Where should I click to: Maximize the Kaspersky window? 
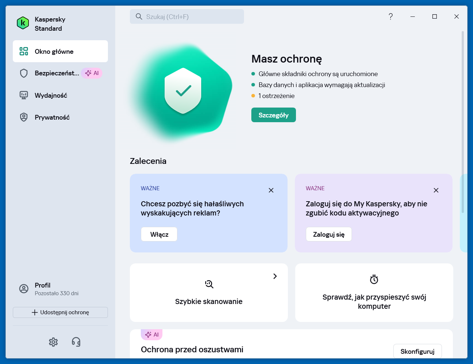tap(435, 16)
